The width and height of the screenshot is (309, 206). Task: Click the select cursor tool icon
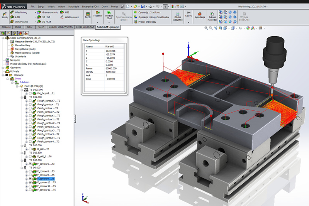point(165,7)
